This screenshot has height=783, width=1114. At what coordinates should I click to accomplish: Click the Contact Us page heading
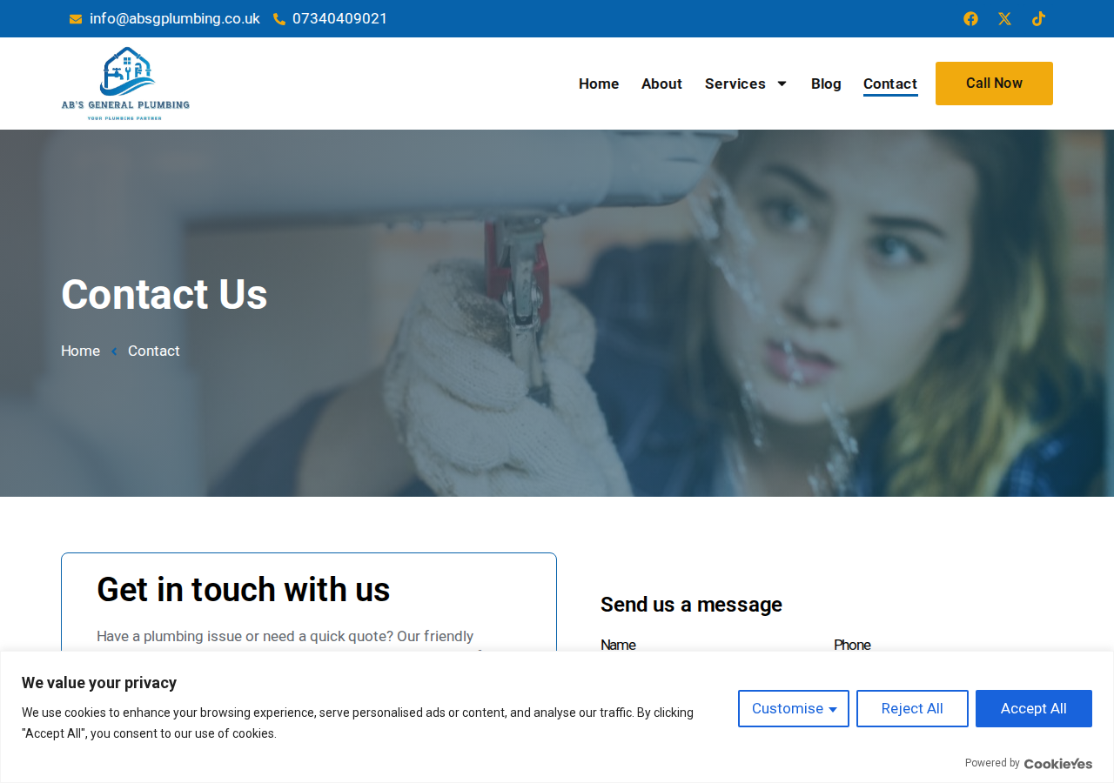coord(164,294)
